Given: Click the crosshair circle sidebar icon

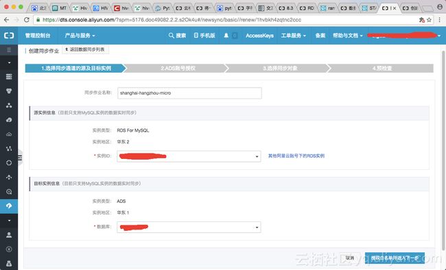Looking at the screenshot, I should pos(9,163).
